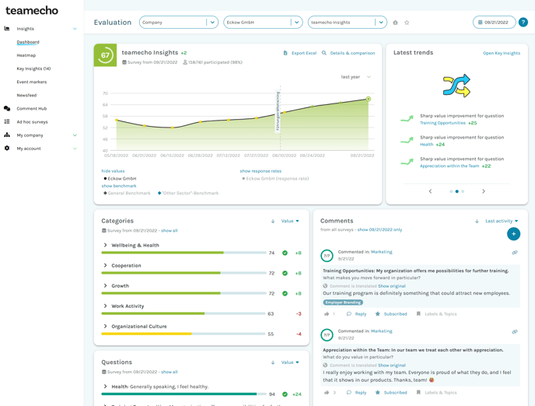
Task: Open the teamecho Insights dropdown
Action: [x=348, y=23]
